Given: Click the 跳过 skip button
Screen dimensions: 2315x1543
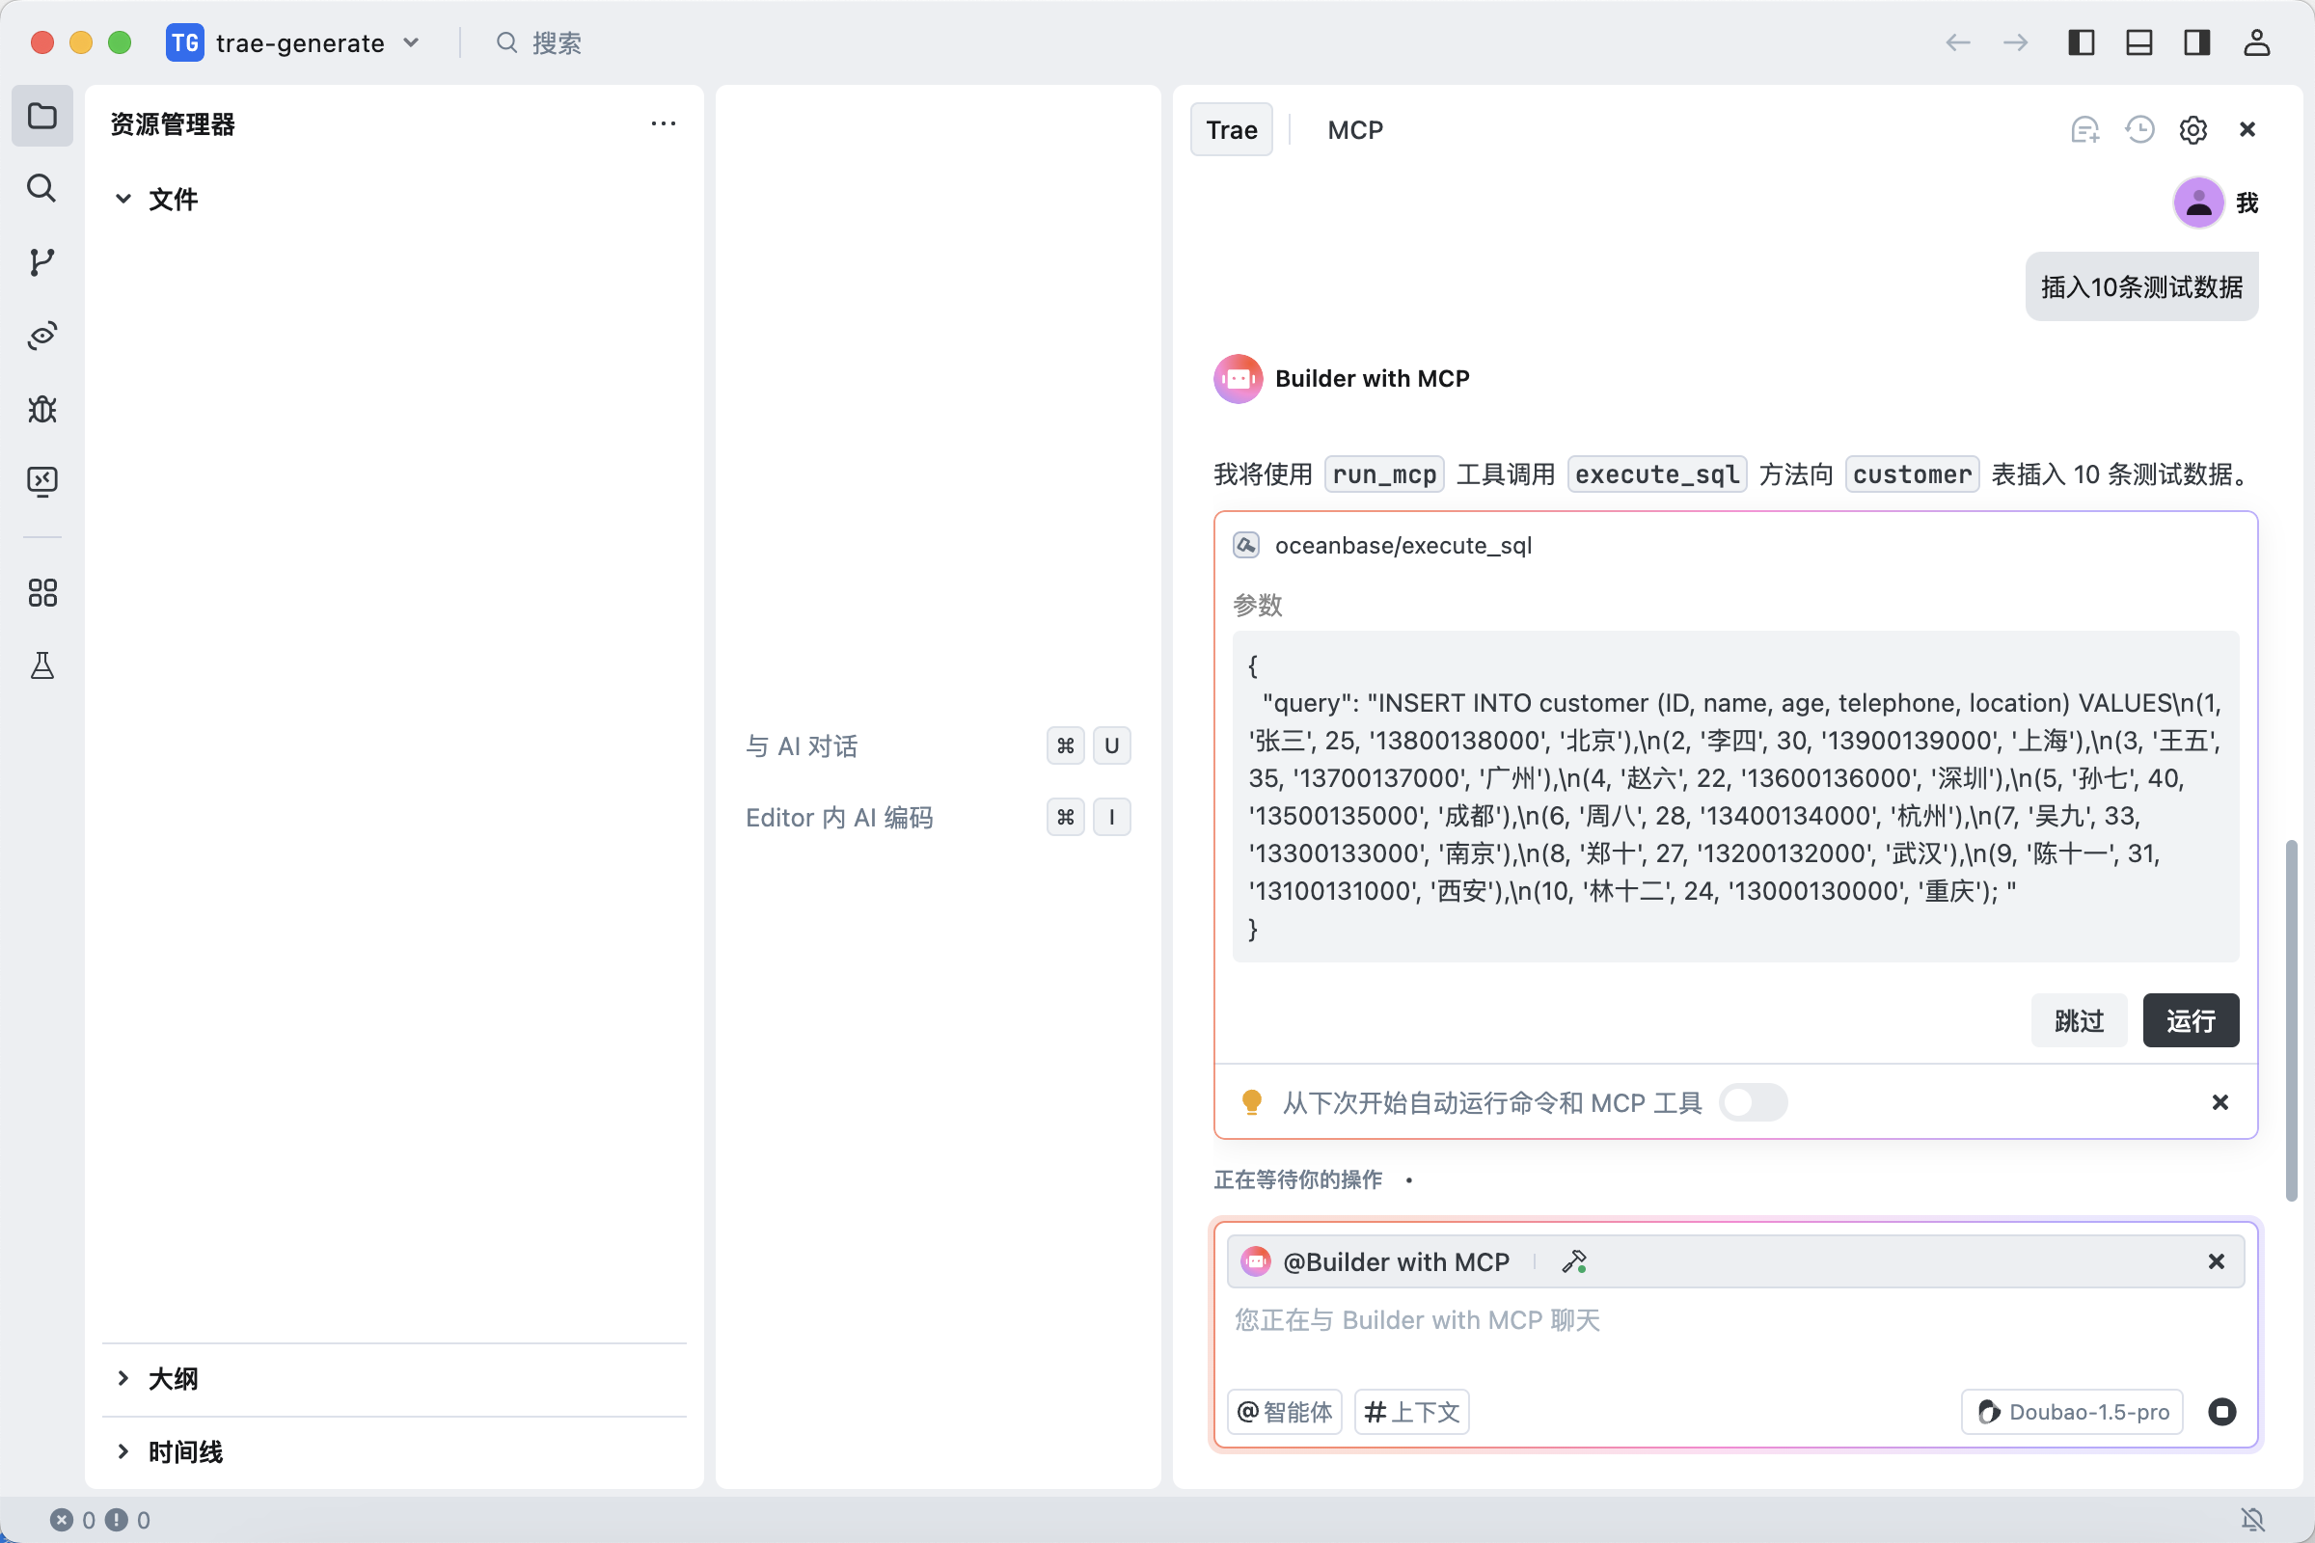Looking at the screenshot, I should (x=2079, y=1020).
